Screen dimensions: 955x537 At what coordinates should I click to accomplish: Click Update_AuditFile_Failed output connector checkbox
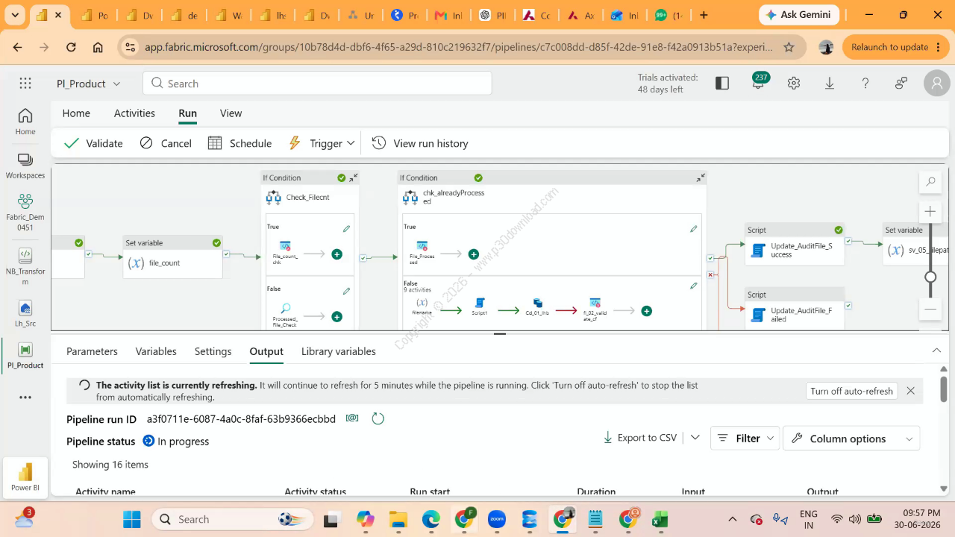848,305
